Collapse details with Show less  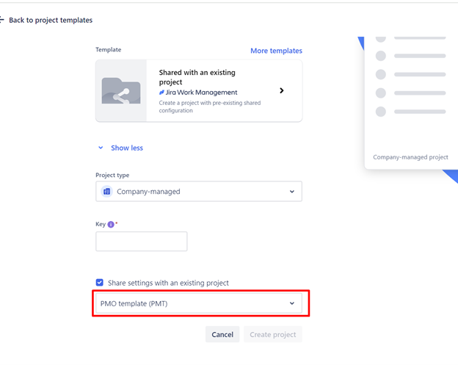point(127,148)
